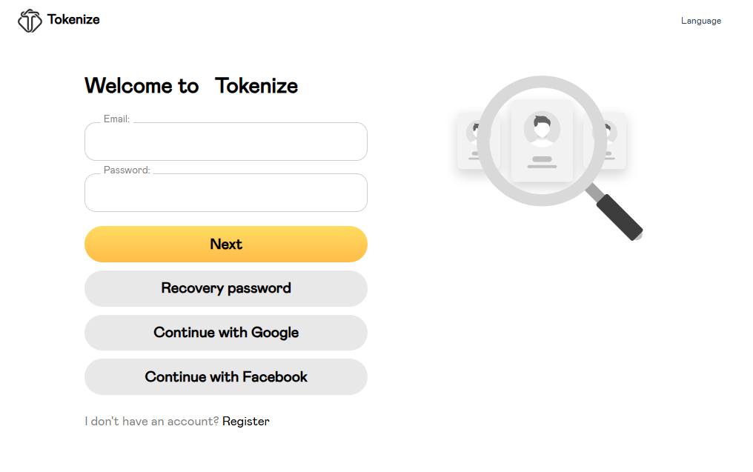753x472 pixels.
Task: Click the "I don't have an account?" text
Action: (x=150, y=421)
